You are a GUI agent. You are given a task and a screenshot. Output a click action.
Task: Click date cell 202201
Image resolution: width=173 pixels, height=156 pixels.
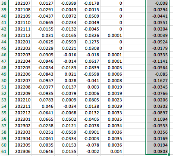click(x=20, y=42)
